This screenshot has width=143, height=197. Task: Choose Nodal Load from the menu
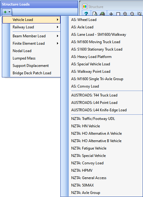coord(31,51)
